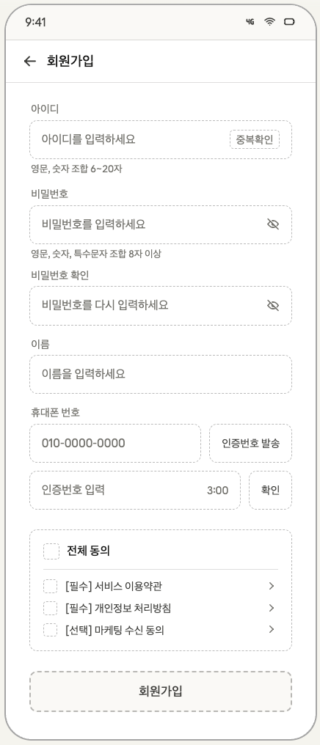Screen dimensions: 320x745
Task: Toggle password visibility in 비밀번호 field
Action: 273,224
